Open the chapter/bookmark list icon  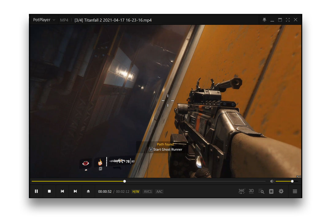[x=271, y=192]
